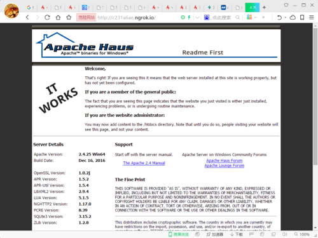
Task: Reload the current page
Action: (x=47, y=17)
